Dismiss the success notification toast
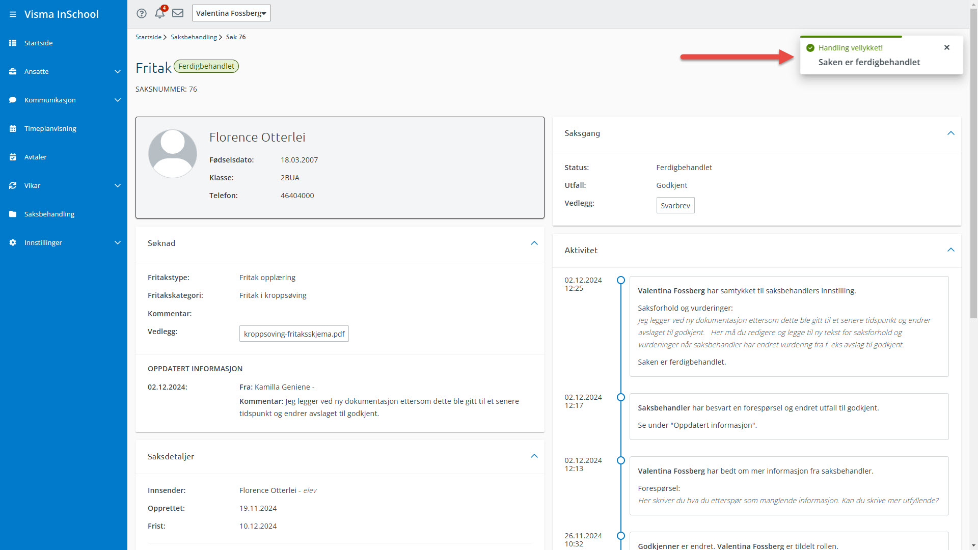Screen dimensions: 978x550 click(x=947, y=47)
